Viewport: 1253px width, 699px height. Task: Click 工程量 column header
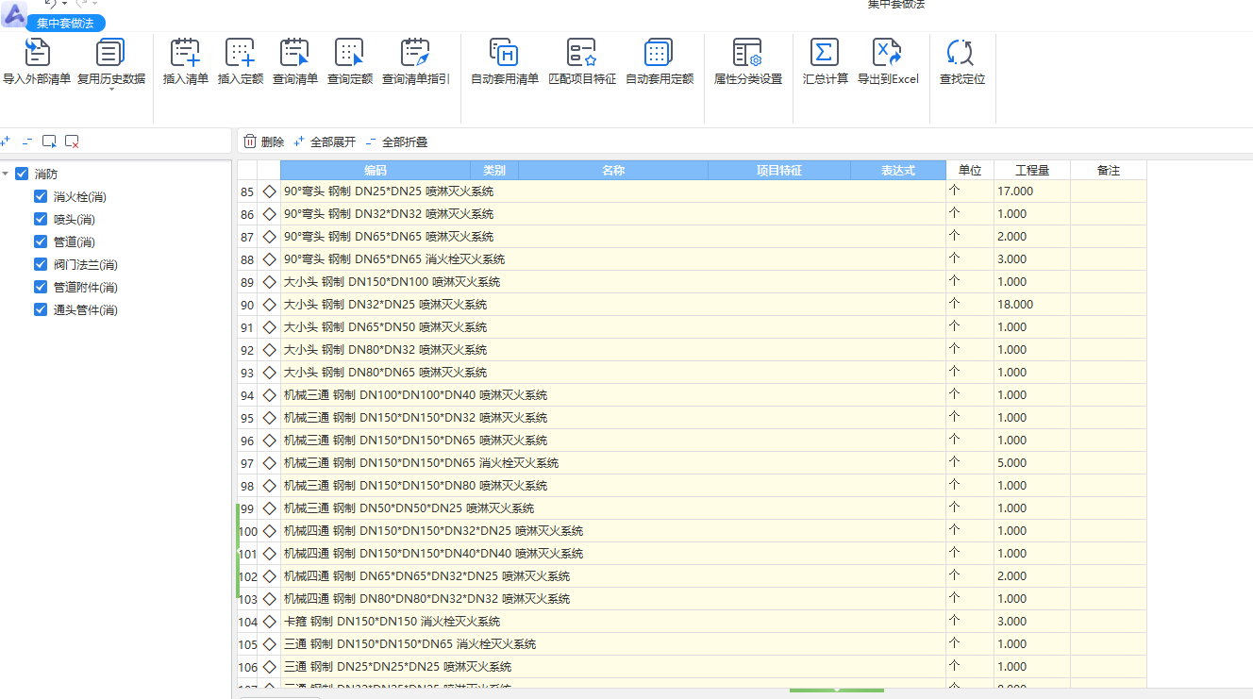[1032, 171]
